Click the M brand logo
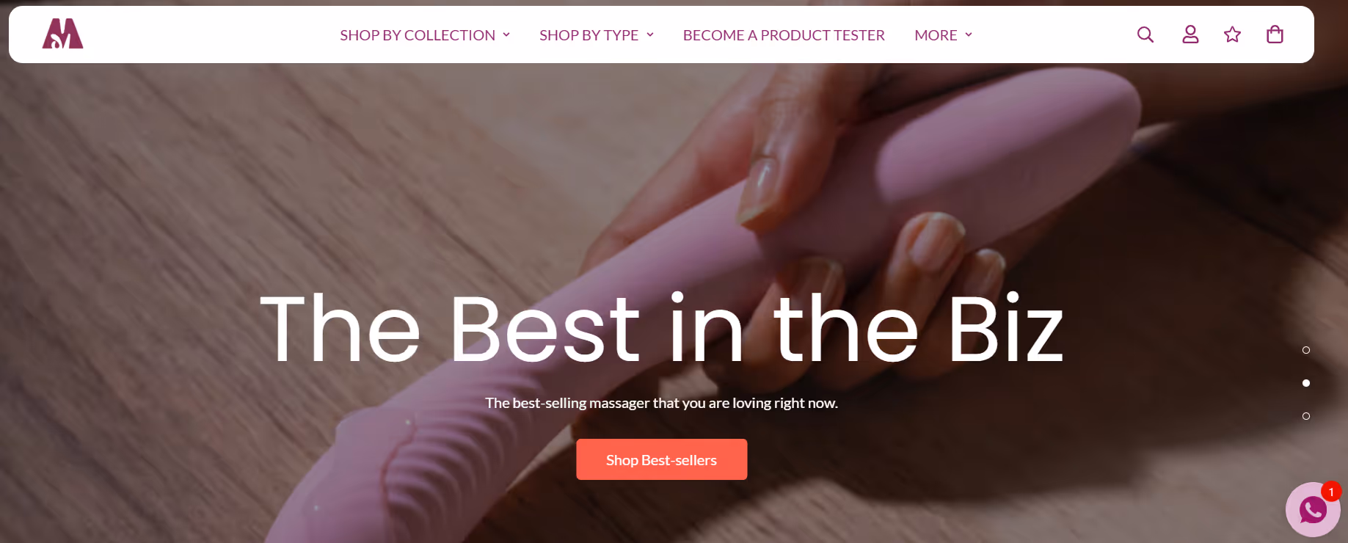The image size is (1348, 543). [62, 34]
